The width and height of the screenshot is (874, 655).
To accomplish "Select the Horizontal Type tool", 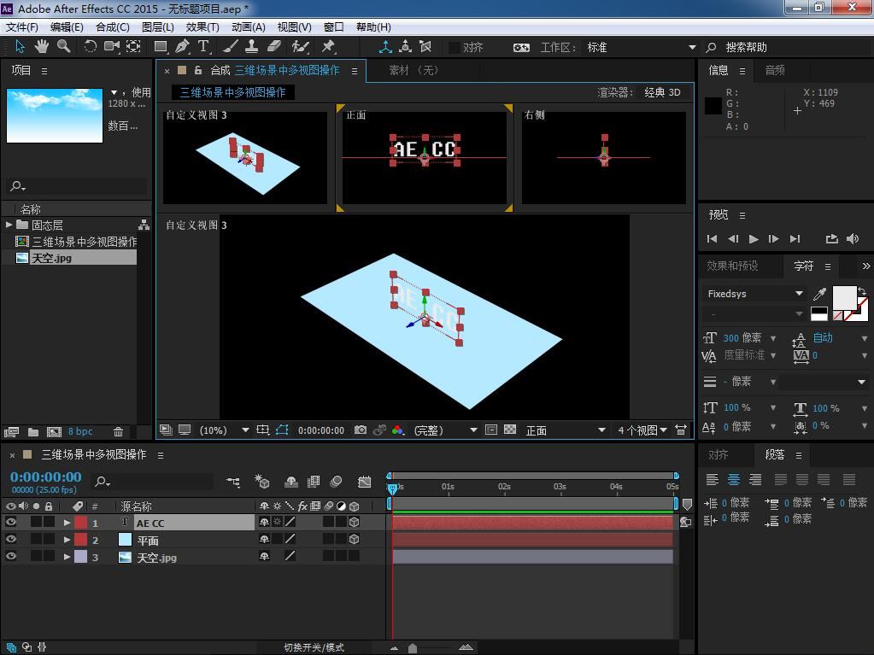I will (x=203, y=47).
